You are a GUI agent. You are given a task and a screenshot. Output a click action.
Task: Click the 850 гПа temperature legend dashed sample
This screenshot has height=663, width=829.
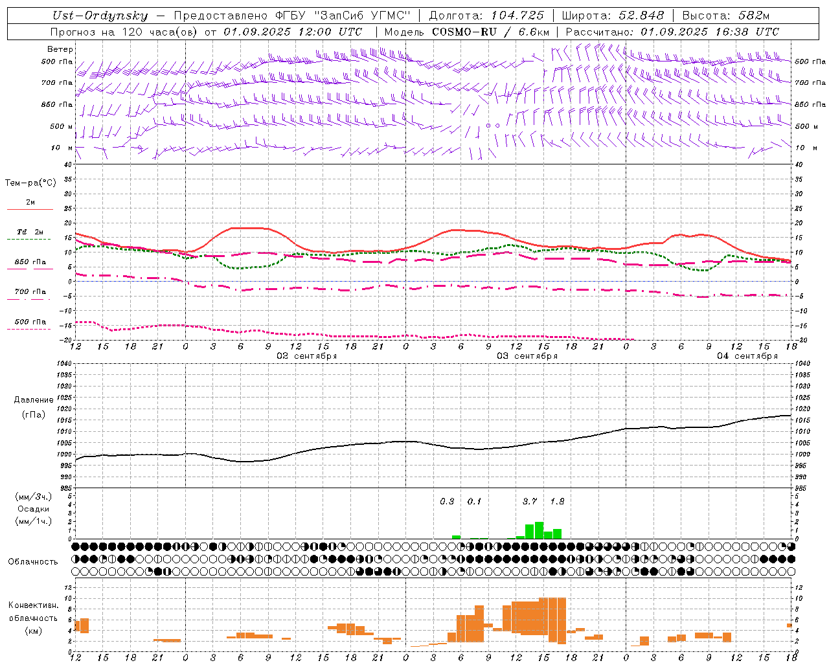point(29,269)
